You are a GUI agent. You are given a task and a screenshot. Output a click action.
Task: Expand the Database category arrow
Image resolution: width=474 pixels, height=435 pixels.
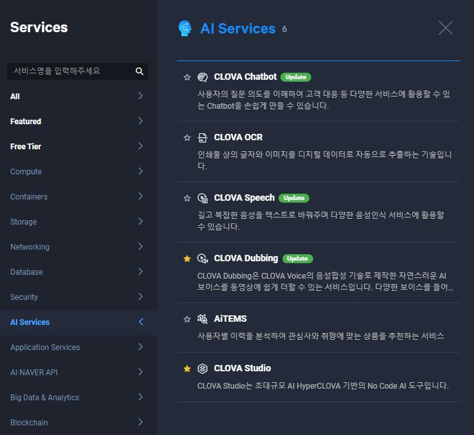coord(140,272)
